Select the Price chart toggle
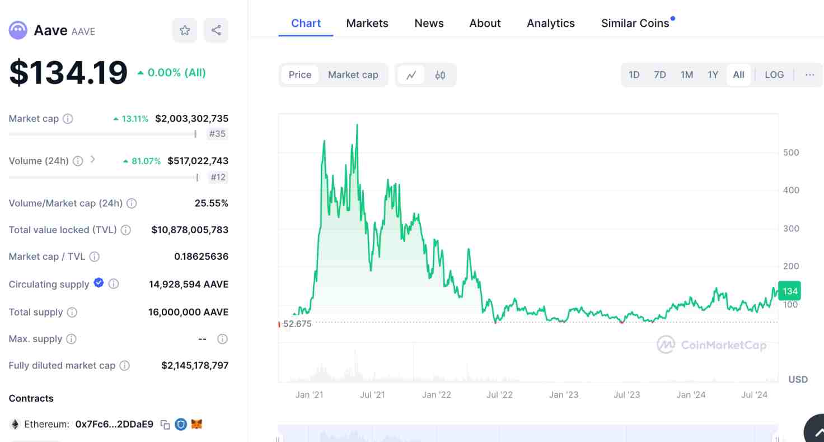This screenshot has width=824, height=442. point(300,75)
